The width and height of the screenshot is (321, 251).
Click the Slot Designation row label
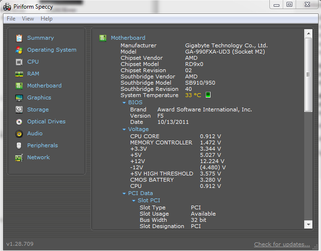click(162, 226)
